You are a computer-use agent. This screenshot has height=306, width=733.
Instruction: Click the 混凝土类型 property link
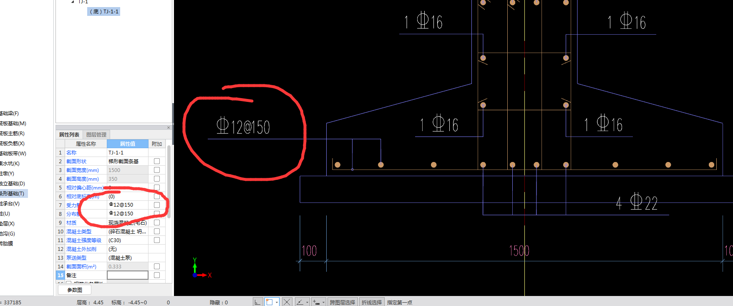pyautogui.click(x=79, y=232)
